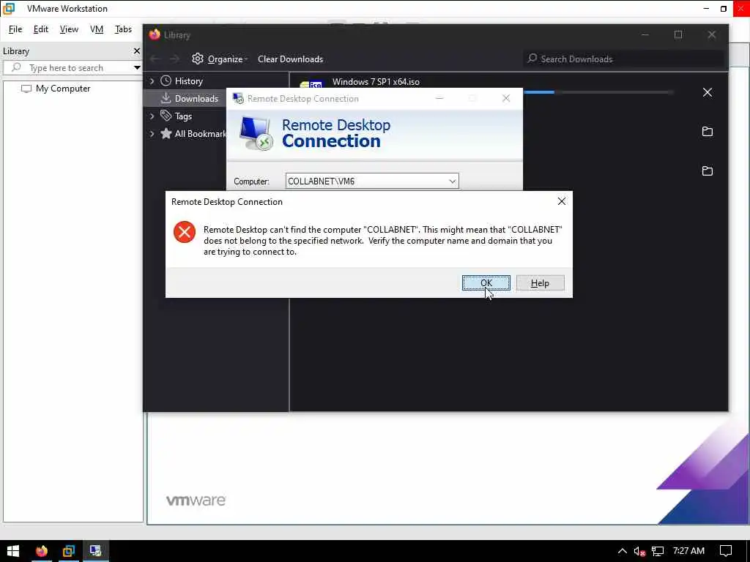The height and width of the screenshot is (562, 750).
Task: Select My Computer in VMware Library
Action: tap(63, 89)
